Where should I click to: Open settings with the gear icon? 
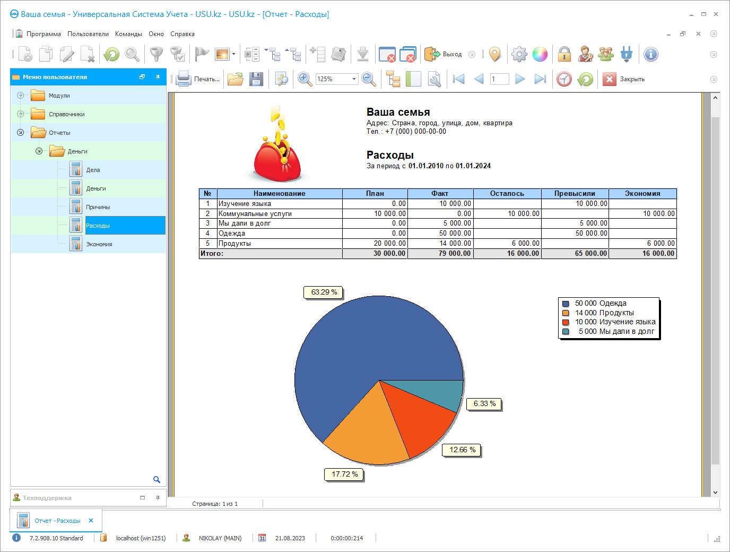[x=519, y=54]
